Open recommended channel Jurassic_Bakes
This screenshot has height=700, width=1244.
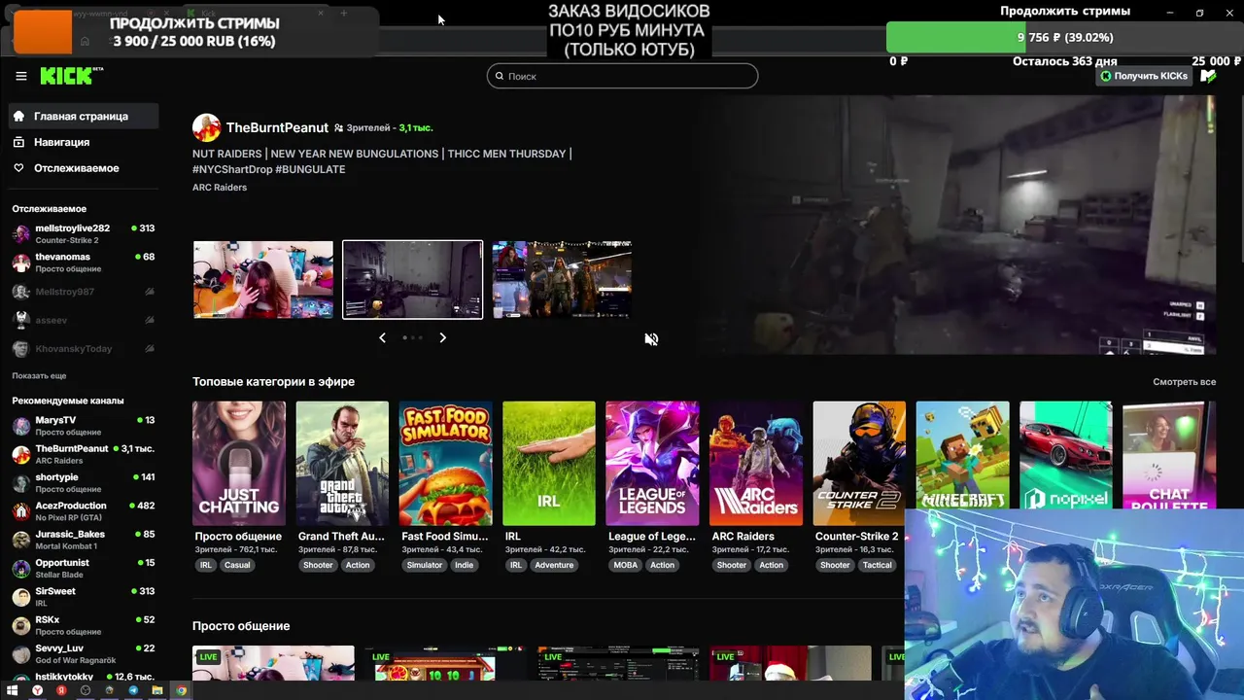pyautogui.click(x=84, y=540)
